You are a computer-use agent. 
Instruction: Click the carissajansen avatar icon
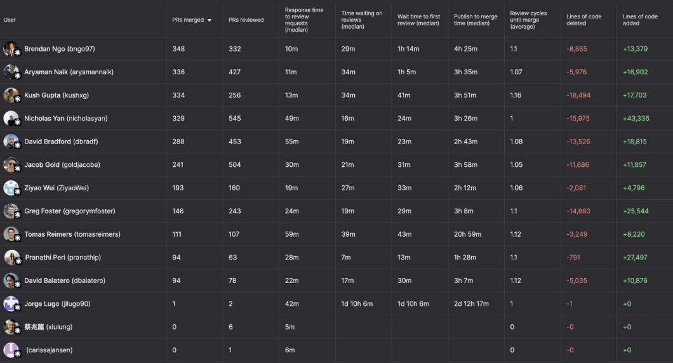tap(11, 350)
